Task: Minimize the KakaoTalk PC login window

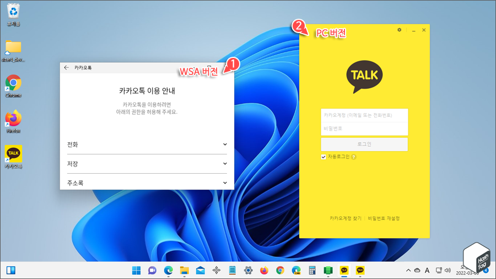Action: click(x=413, y=30)
